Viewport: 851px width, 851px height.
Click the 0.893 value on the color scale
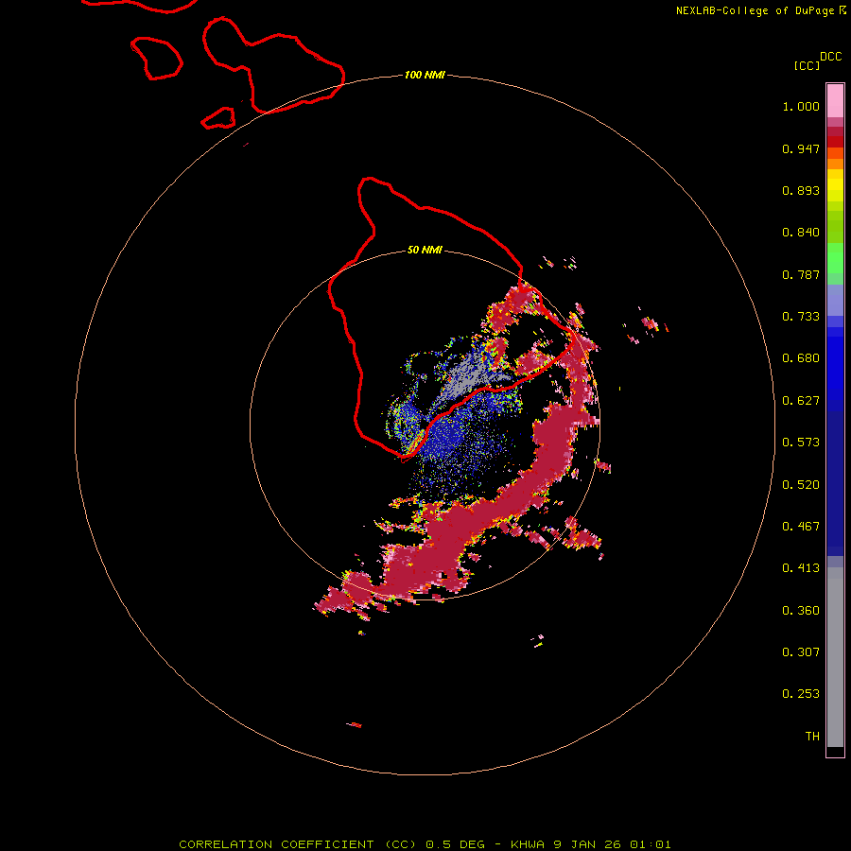coord(801,190)
